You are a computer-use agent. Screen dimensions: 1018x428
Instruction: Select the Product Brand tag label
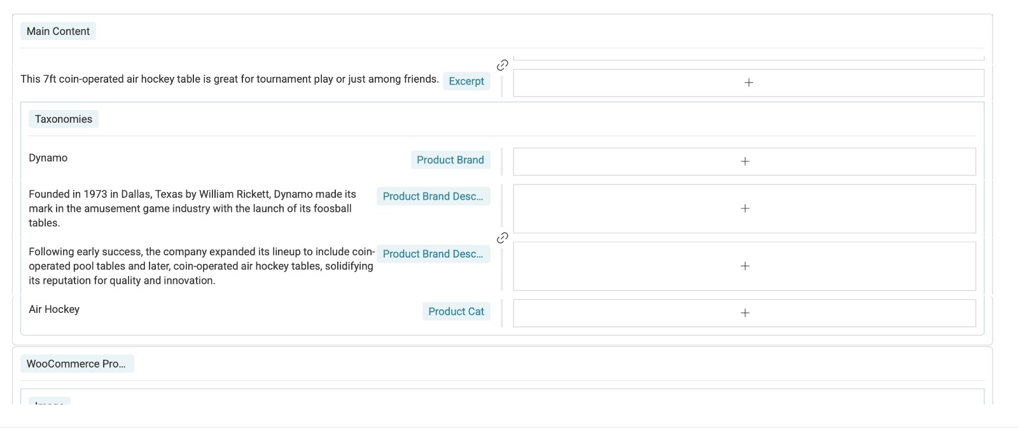[x=450, y=160]
